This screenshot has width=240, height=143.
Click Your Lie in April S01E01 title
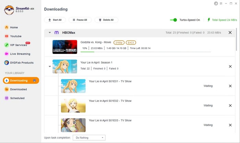tap(110, 81)
